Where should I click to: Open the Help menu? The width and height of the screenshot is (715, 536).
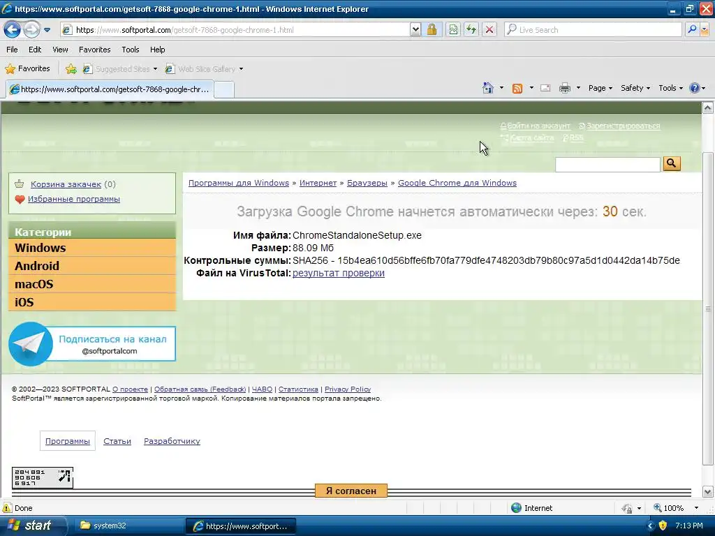[x=157, y=50]
